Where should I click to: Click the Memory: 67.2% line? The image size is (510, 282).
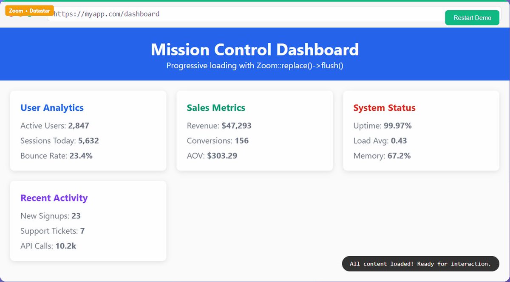(382, 156)
